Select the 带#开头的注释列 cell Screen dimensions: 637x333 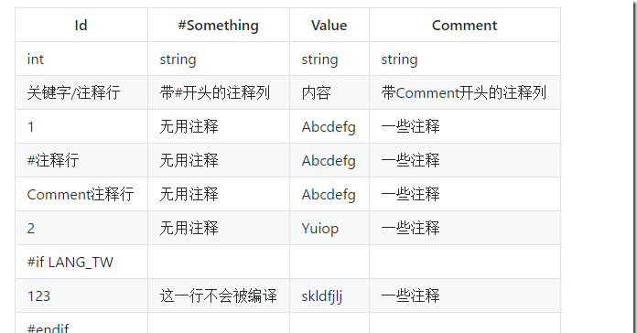pyautogui.click(x=219, y=92)
